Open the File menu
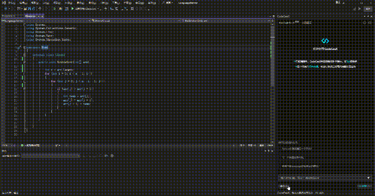Screen dimensions: 375x196 (11, 2)
